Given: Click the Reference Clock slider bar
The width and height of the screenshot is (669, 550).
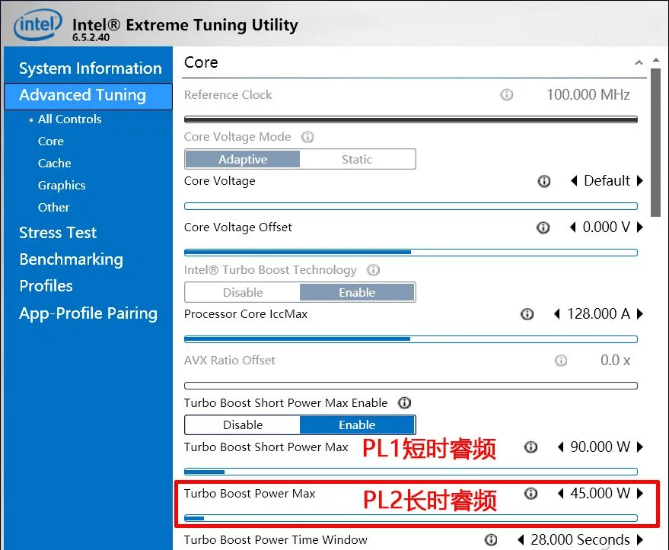Looking at the screenshot, I should pos(411,119).
